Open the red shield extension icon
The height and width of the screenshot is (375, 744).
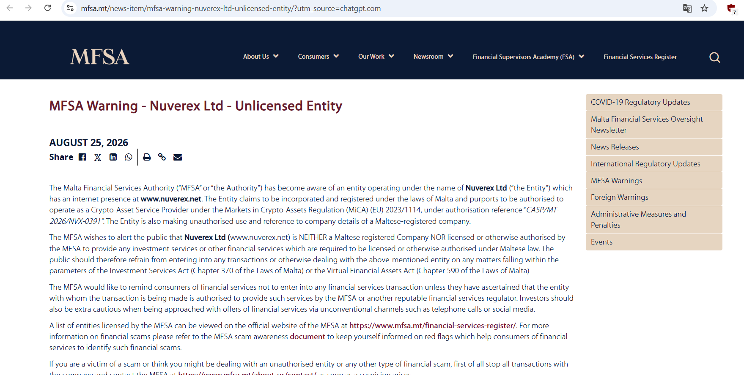(731, 8)
